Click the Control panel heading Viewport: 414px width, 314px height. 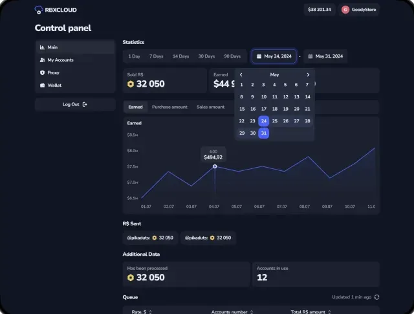point(63,28)
